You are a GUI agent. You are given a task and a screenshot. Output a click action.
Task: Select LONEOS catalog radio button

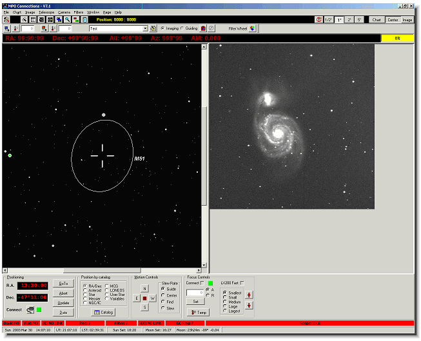click(x=106, y=290)
